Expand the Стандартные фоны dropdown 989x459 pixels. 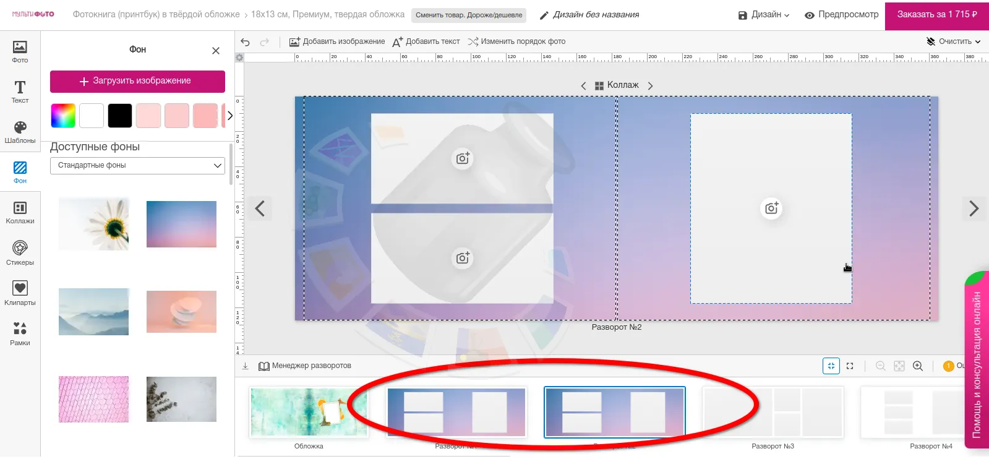(137, 166)
